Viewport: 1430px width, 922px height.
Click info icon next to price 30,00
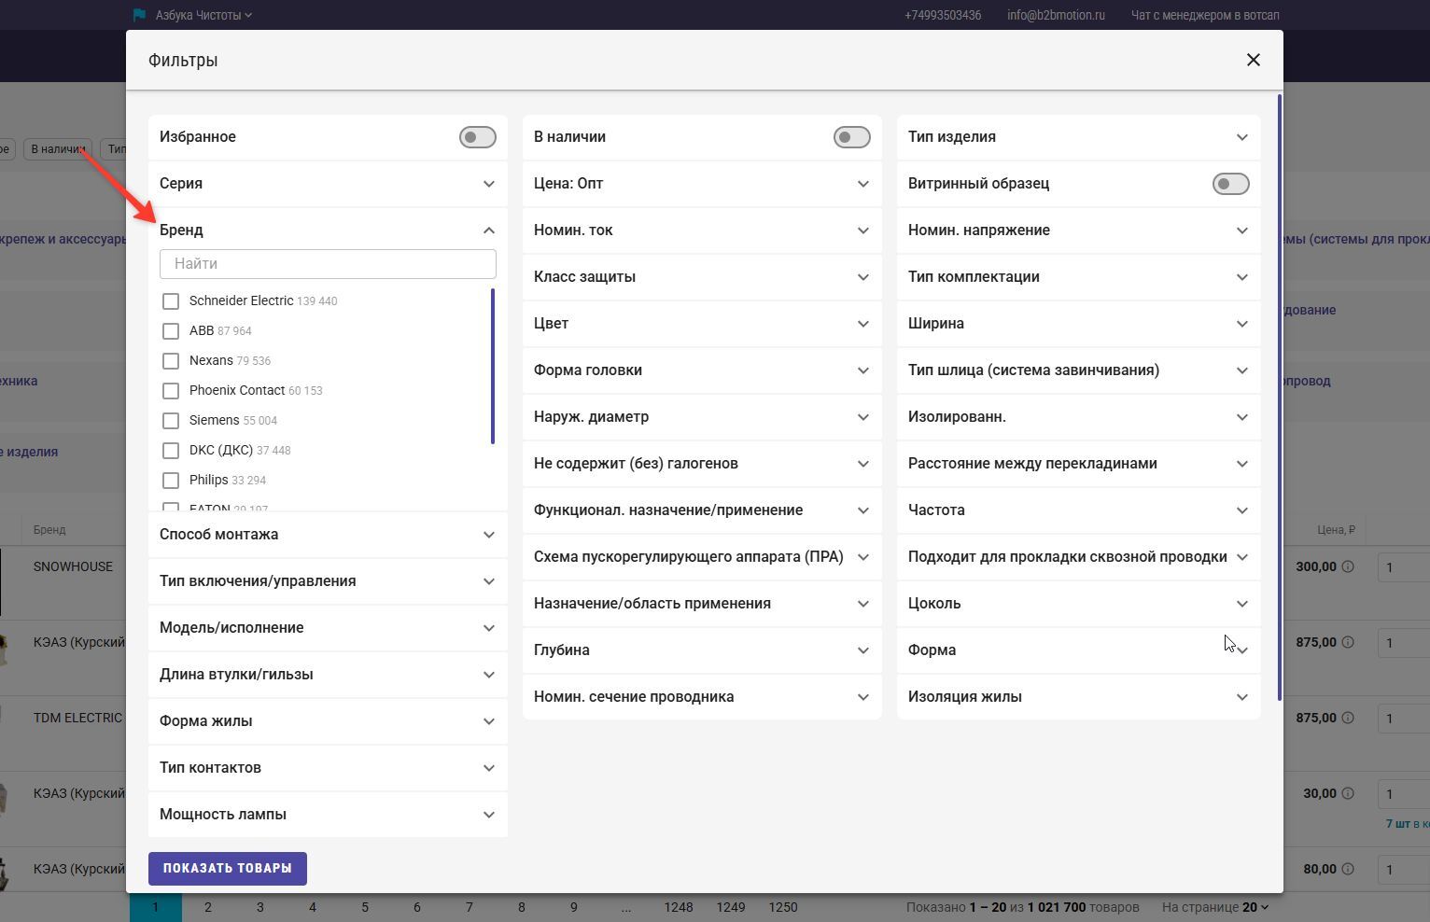1348,793
